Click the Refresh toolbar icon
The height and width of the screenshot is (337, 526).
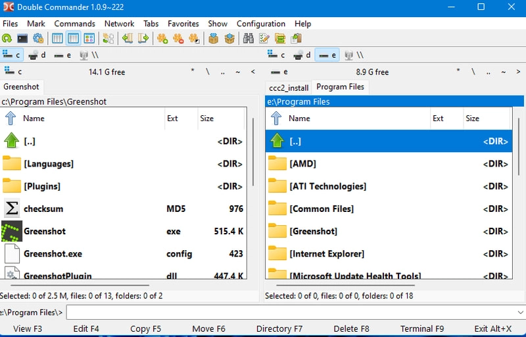coord(7,39)
